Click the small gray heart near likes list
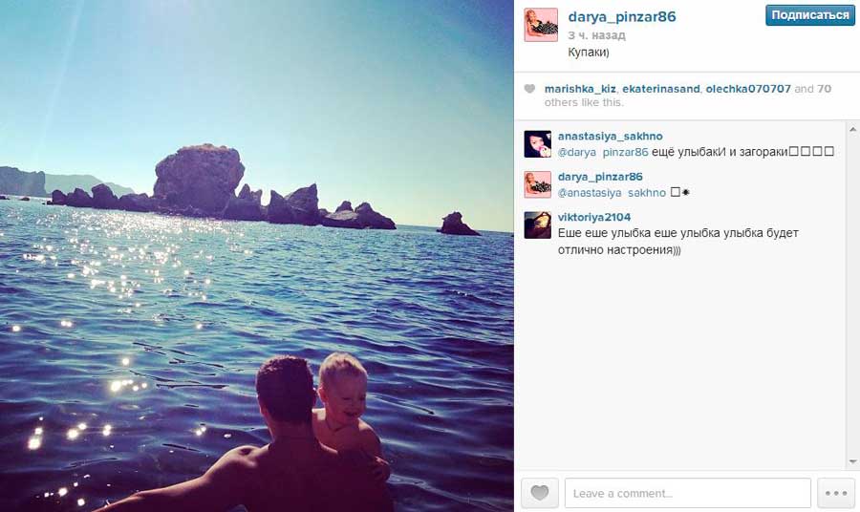This screenshot has width=860, height=512. click(529, 89)
